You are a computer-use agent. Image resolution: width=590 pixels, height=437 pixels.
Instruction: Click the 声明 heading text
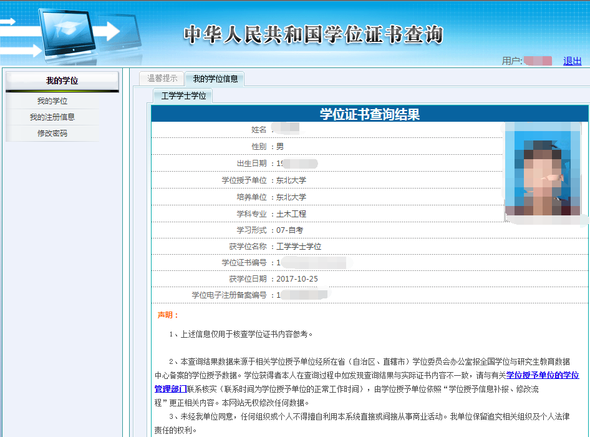164,313
